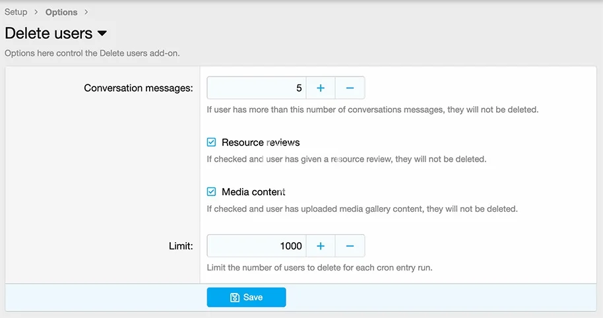Save the Delete users options
603x318 pixels.
pos(246,298)
